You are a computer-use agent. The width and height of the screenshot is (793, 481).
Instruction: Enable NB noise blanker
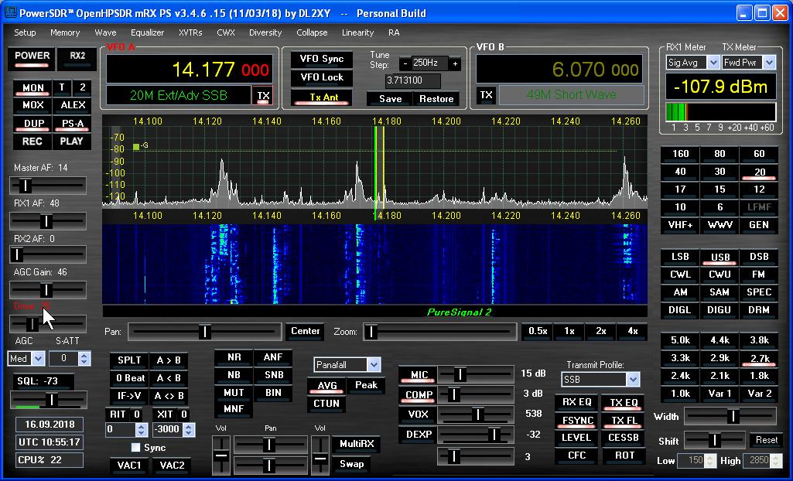coord(234,375)
